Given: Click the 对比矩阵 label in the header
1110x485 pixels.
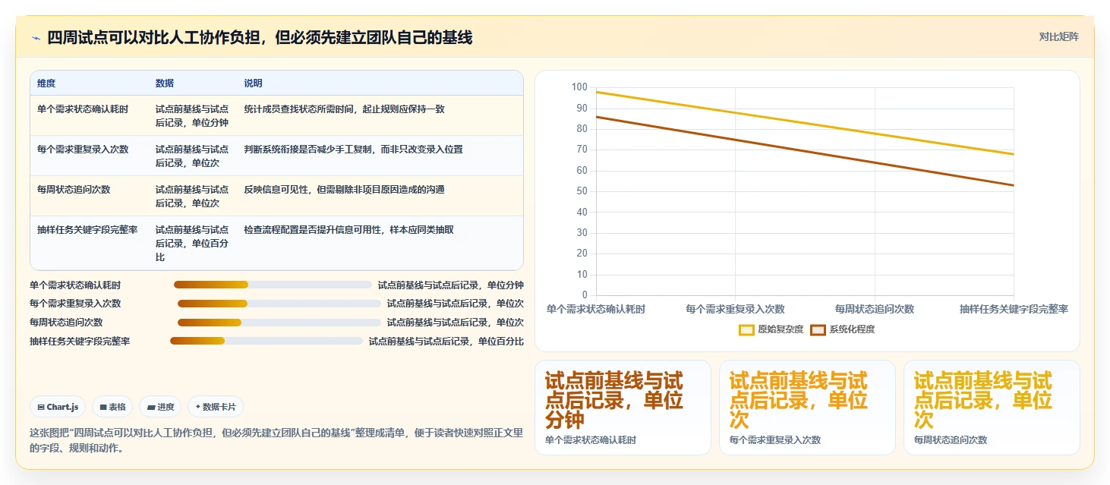Looking at the screenshot, I should click(x=1058, y=36).
